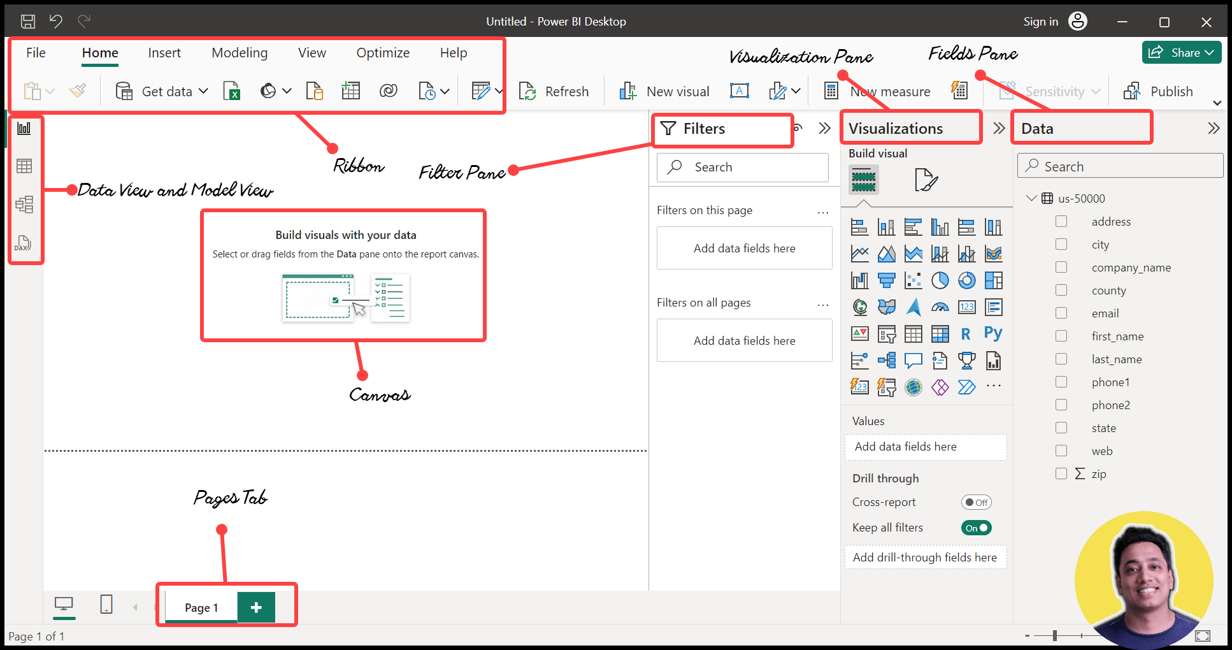Open the DAX query view icon
Screen dimensions: 1232x650
23,243
